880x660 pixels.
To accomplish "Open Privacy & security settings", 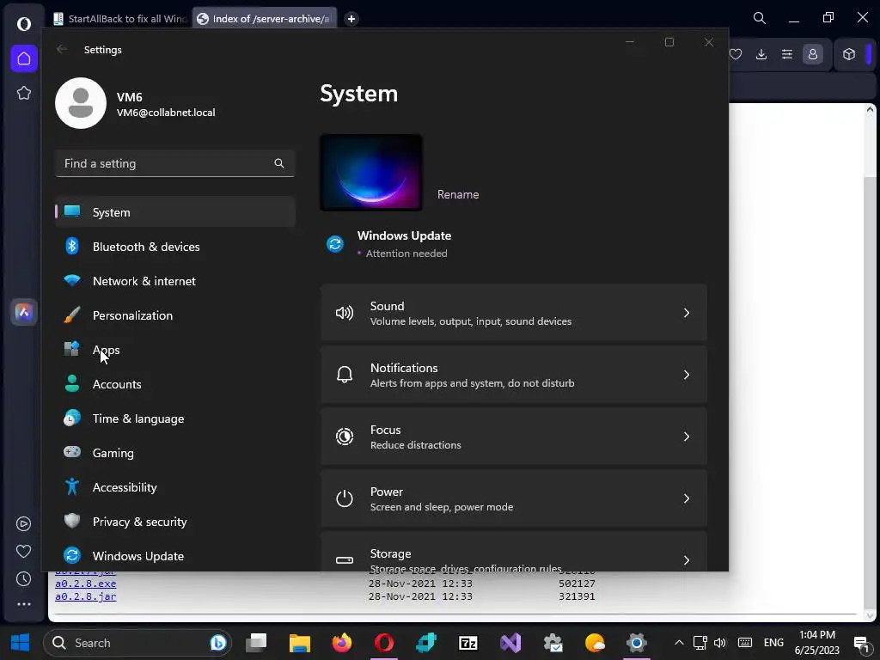I will [175, 522].
